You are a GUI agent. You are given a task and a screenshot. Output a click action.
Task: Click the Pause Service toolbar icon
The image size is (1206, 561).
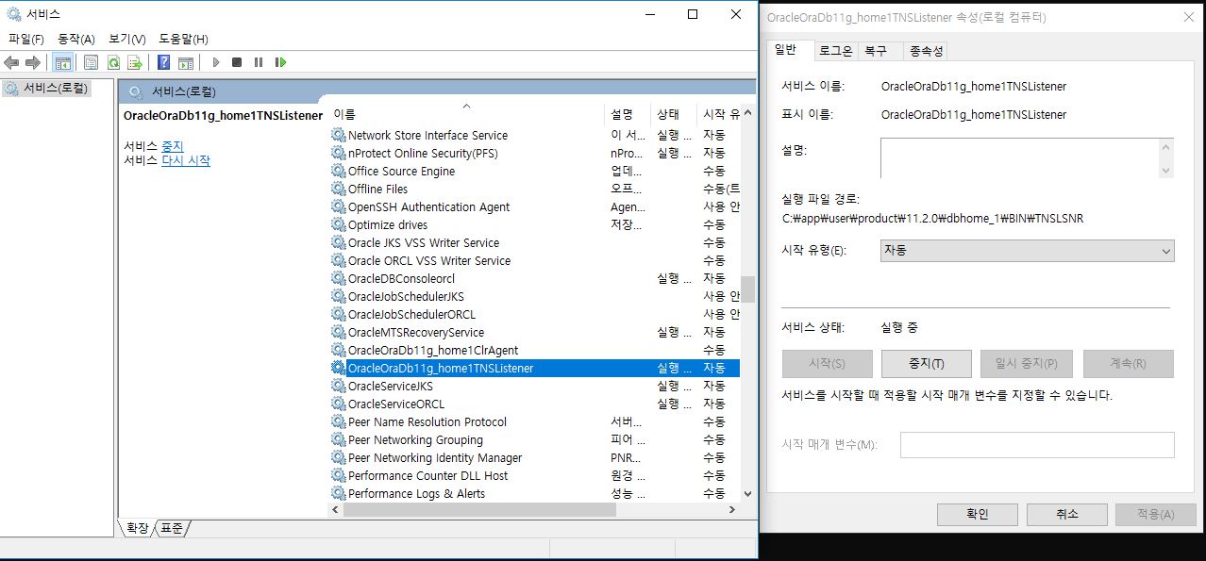(259, 62)
